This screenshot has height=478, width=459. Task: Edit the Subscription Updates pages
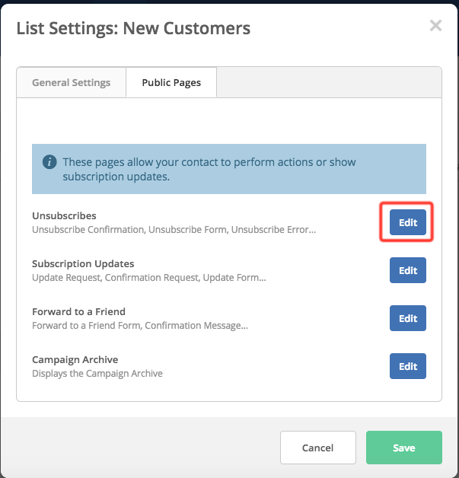coord(408,270)
